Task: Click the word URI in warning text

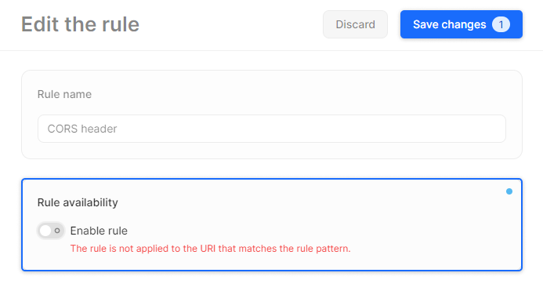Action: [208, 249]
